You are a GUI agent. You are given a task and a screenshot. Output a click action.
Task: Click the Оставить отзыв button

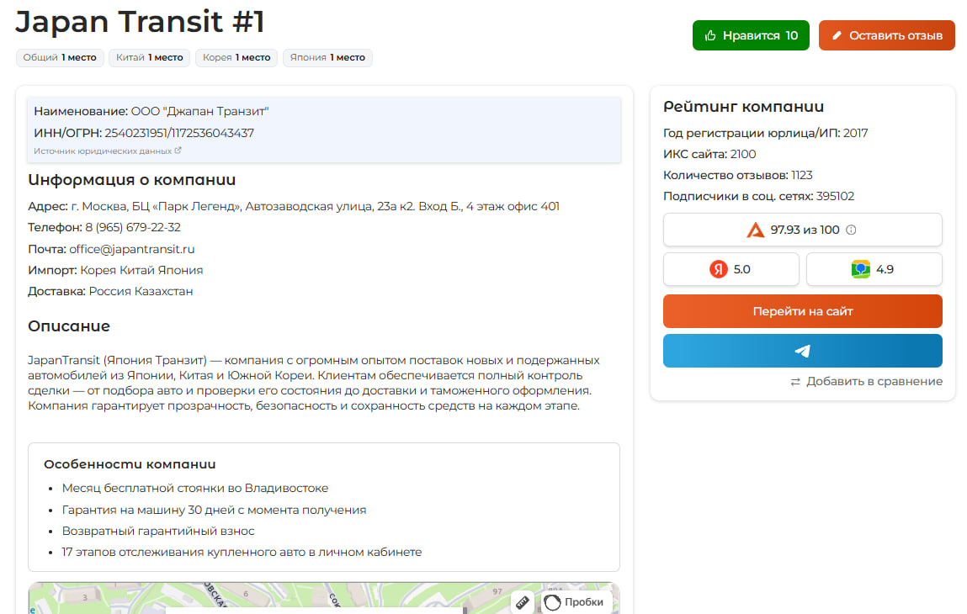(x=887, y=36)
